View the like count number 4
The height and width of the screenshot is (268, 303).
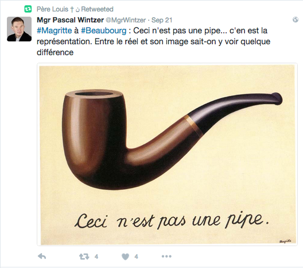coord(136,256)
